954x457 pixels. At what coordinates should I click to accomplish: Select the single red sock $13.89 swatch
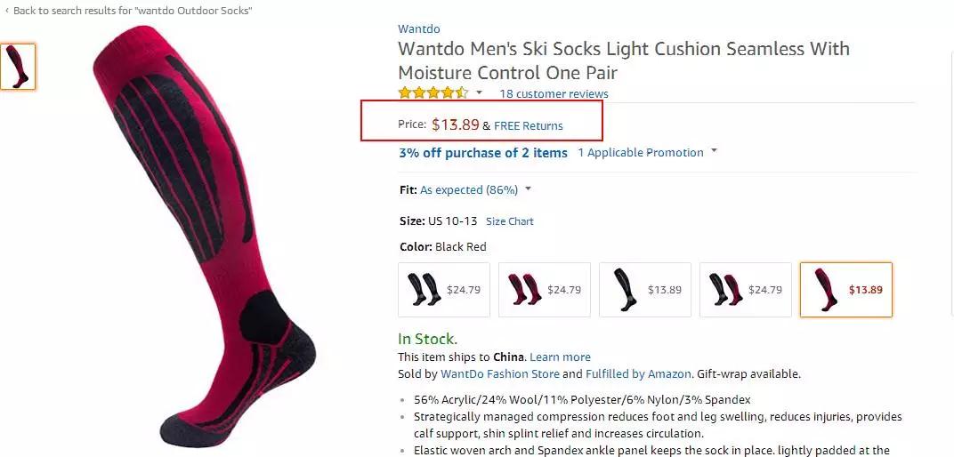[x=845, y=289]
